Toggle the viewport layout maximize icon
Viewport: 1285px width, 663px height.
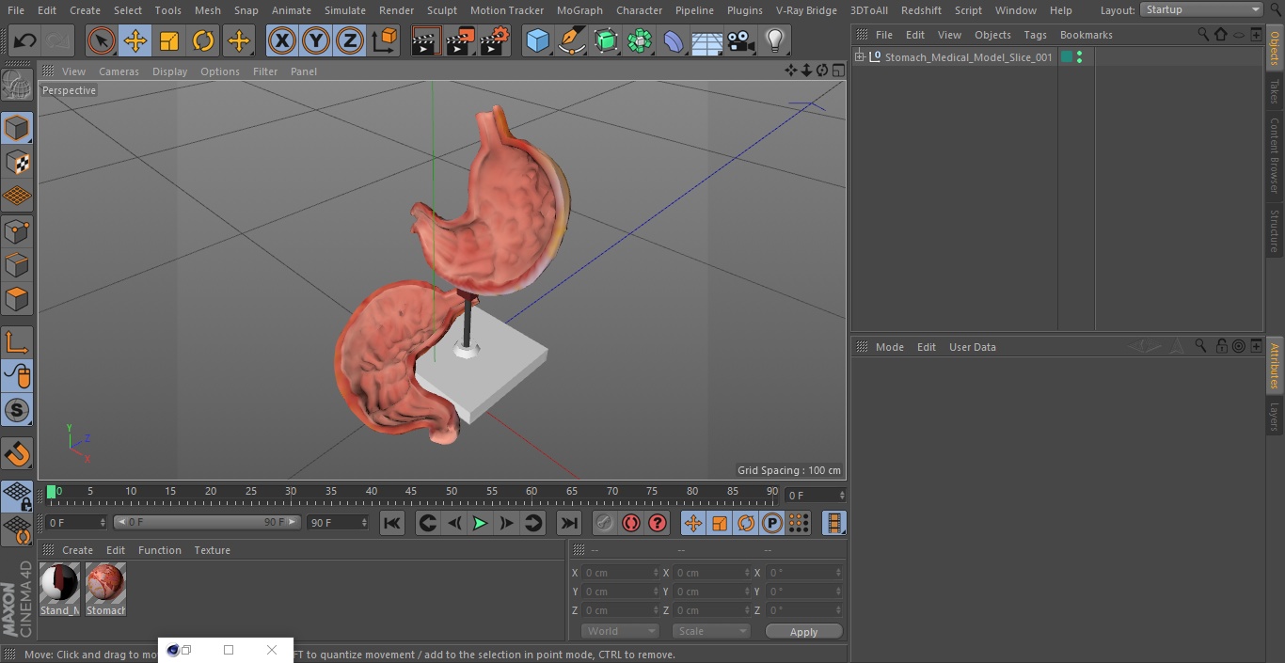(x=837, y=71)
